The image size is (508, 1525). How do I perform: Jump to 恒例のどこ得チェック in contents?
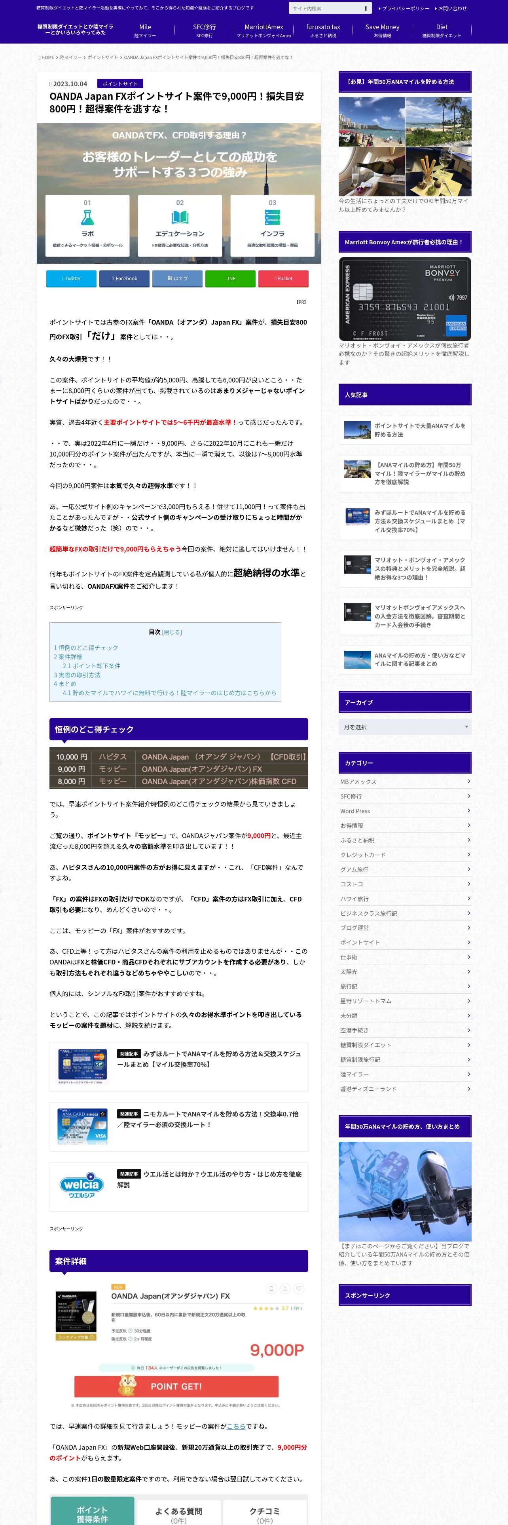tap(86, 648)
